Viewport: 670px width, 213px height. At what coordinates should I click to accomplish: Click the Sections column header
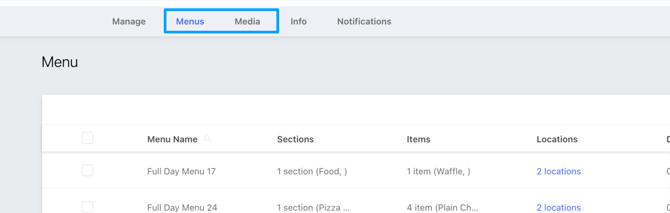point(295,139)
